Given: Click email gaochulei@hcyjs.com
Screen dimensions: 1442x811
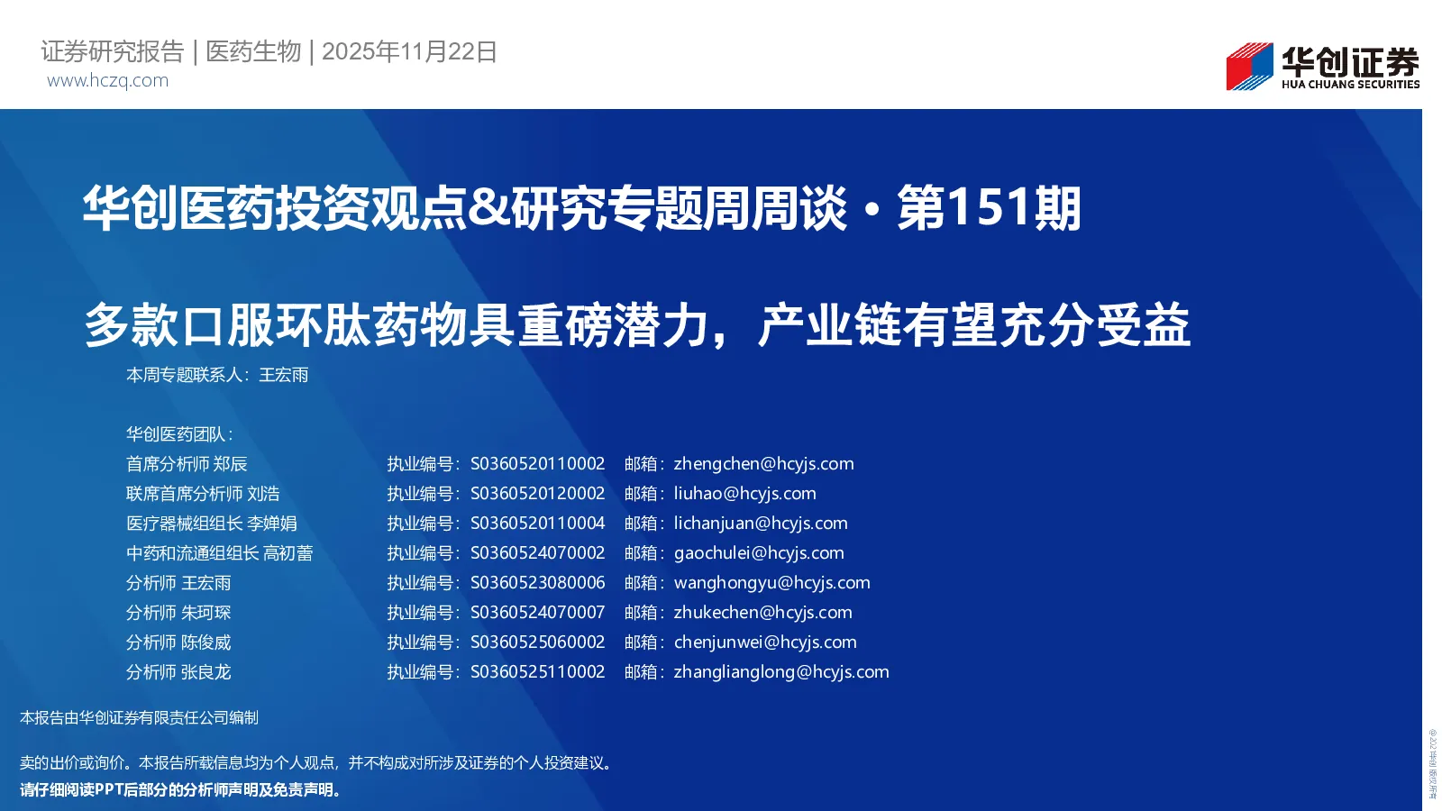Looking at the screenshot, I should coord(759,552).
